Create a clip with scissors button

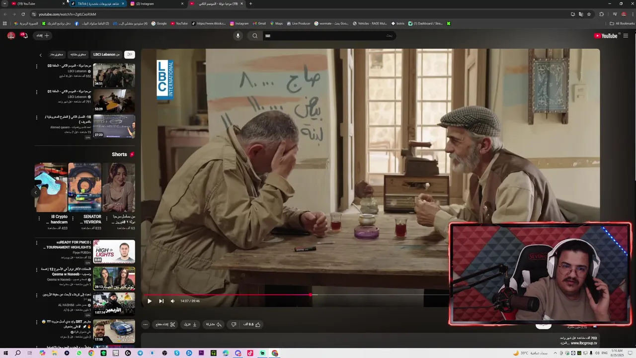tap(165, 324)
